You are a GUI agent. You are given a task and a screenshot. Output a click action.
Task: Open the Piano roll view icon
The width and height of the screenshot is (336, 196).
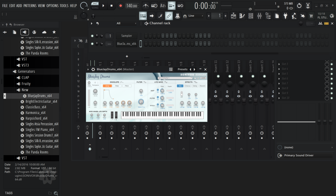(x=242, y=16)
